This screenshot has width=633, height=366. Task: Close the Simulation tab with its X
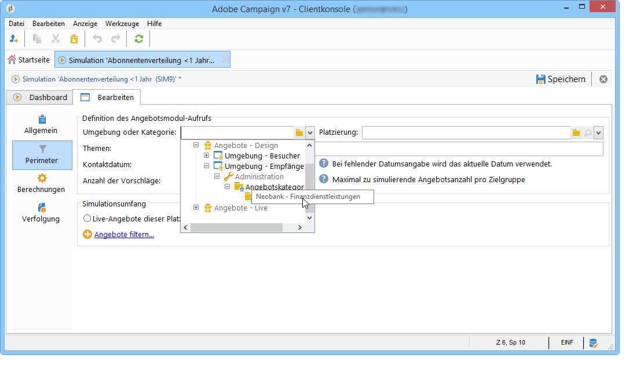225,60
